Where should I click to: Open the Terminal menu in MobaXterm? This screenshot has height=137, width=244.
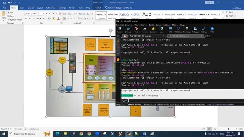[x=120, y=25]
